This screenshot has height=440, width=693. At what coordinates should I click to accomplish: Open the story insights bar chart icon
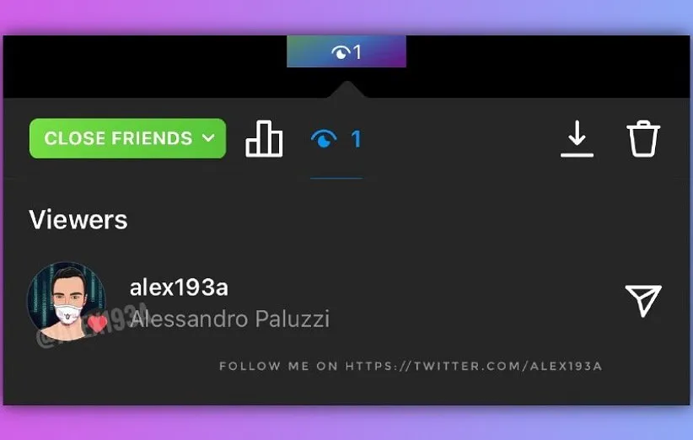(x=264, y=139)
